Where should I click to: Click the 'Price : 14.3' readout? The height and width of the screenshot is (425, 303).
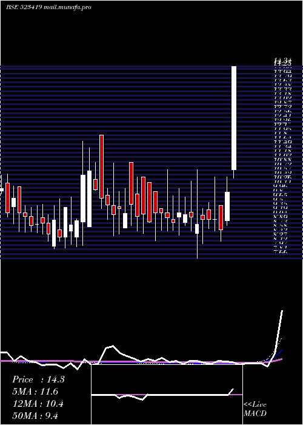point(38,379)
